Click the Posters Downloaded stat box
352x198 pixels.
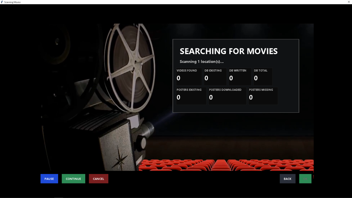tap(227, 96)
